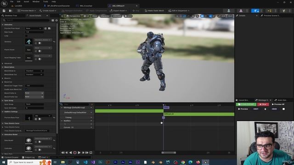The image size is (294, 165).
Task: Open the Edit menu
Action: coord(18,1)
